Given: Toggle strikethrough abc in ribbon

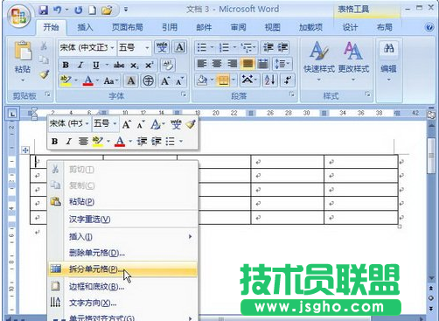Looking at the screenshot, I should (x=119, y=65).
